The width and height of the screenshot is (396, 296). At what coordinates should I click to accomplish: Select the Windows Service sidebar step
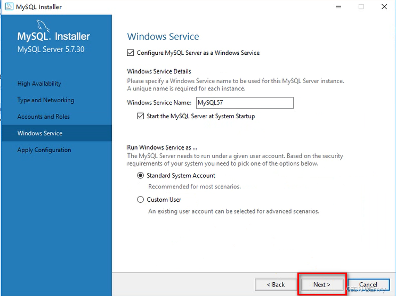pos(56,133)
